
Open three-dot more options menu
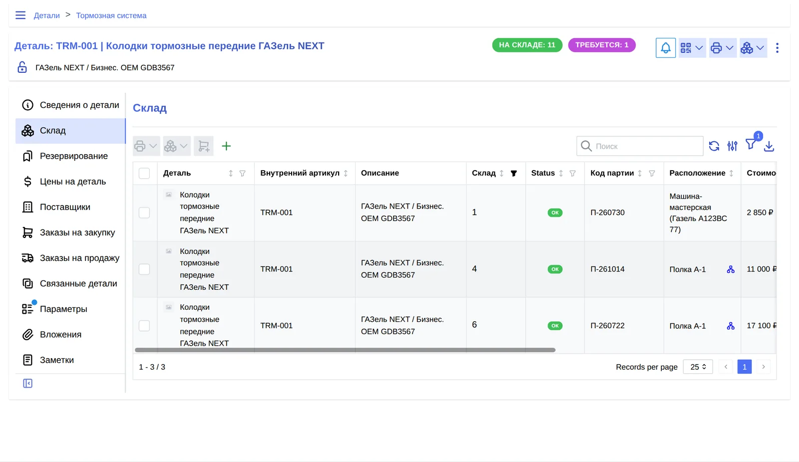click(x=777, y=48)
